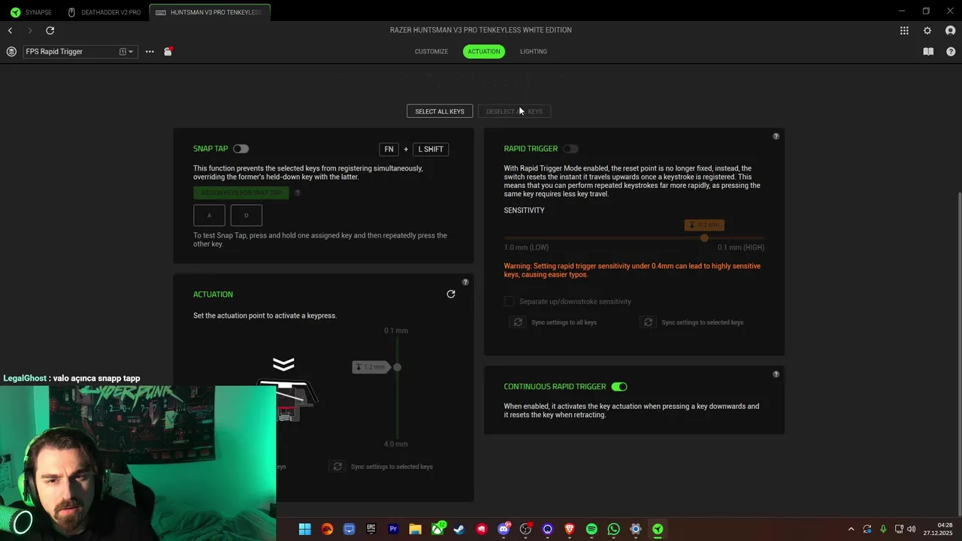Open File Explorer from taskbar

415,529
